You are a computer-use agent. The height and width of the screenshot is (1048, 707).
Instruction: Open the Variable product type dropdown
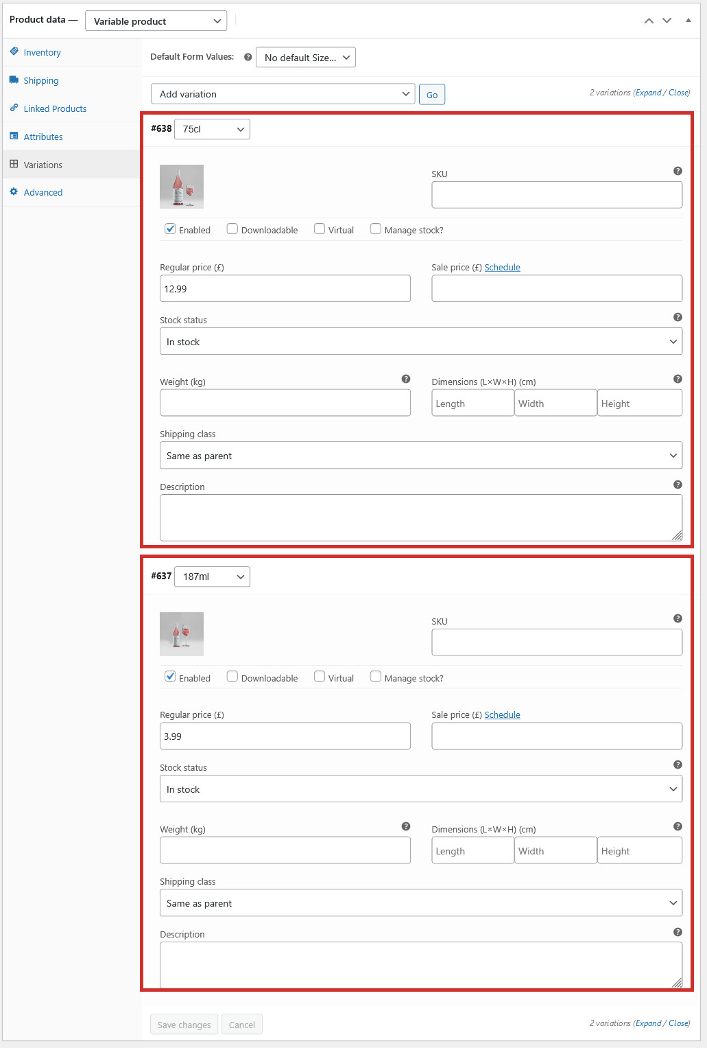pos(156,21)
